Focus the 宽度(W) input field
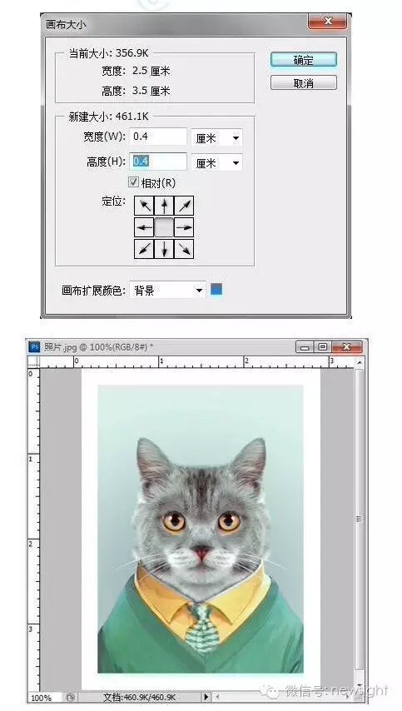Viewport: 402px width, 711px height. coord(158,137)
